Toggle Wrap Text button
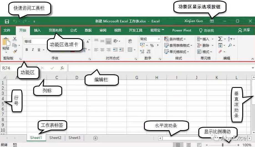255x147 pixels. point(130,41)
